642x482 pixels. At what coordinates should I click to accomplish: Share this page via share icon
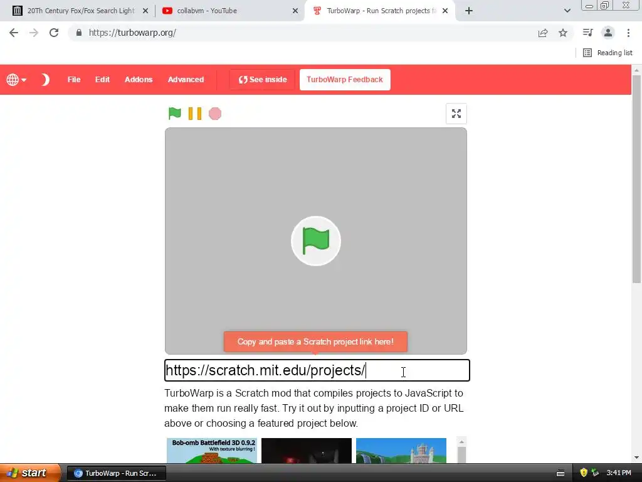(x=543, y=33)
